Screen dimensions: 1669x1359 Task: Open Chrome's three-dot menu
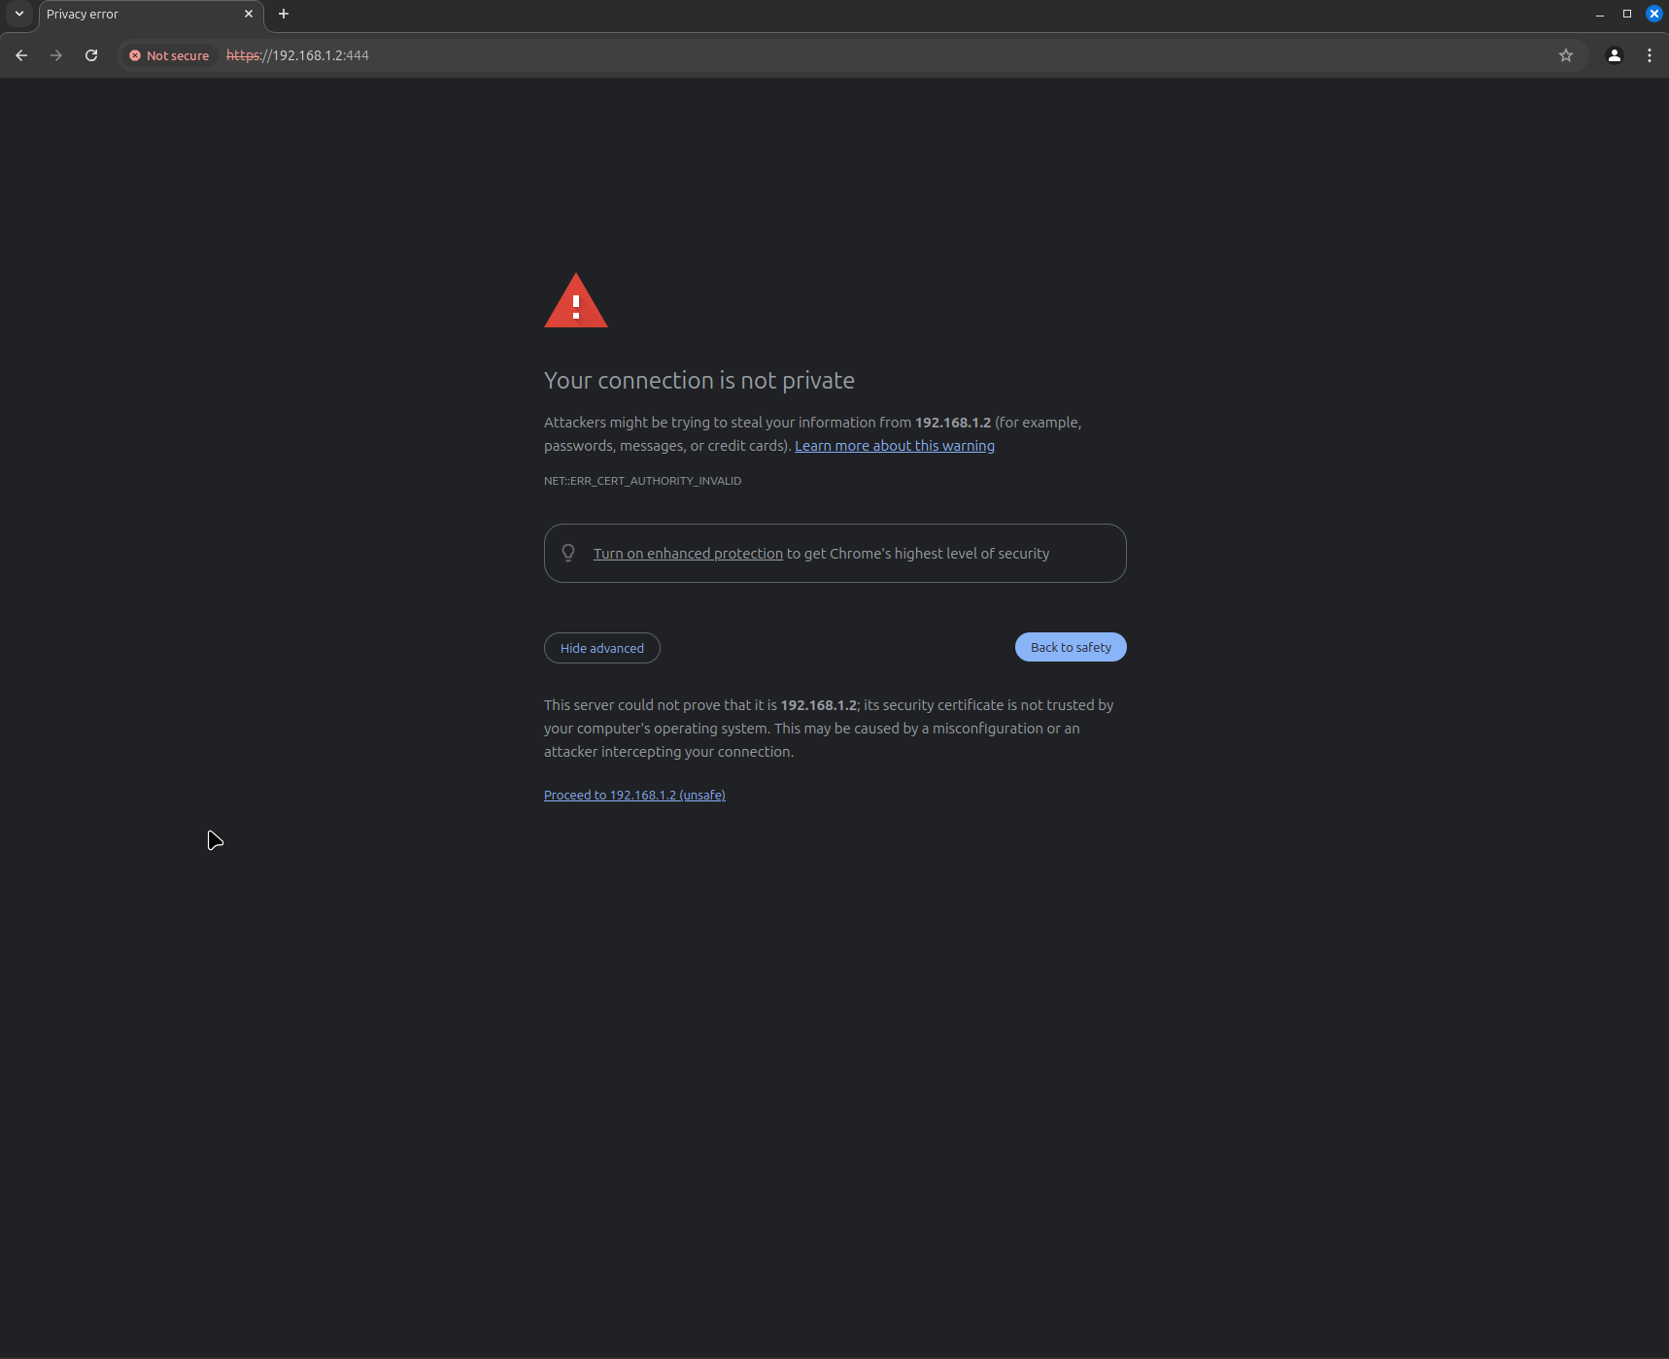coord(1649,55)
